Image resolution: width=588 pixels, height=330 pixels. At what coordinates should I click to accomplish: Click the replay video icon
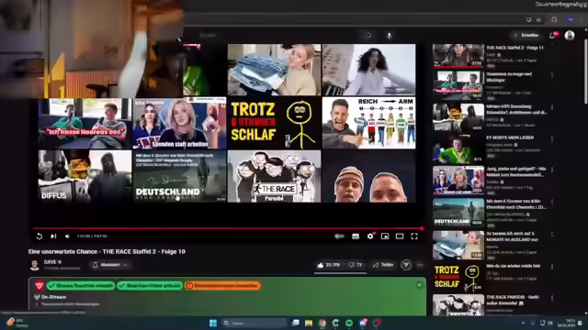click(39, 236)
